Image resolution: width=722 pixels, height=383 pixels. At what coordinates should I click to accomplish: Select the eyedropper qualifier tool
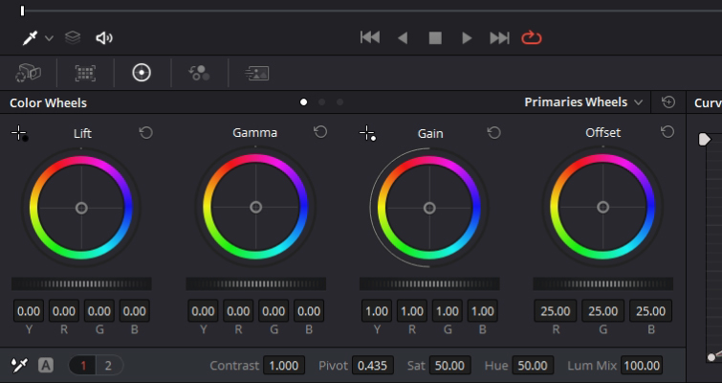[30, 37]
